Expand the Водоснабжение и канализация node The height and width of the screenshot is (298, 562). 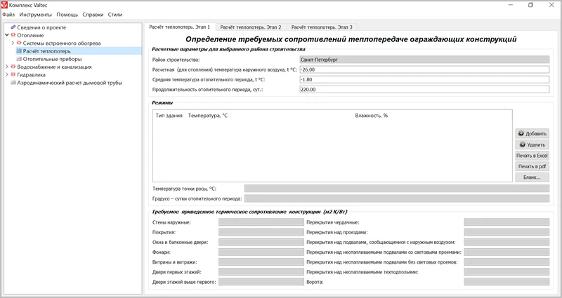coord(6,67)
